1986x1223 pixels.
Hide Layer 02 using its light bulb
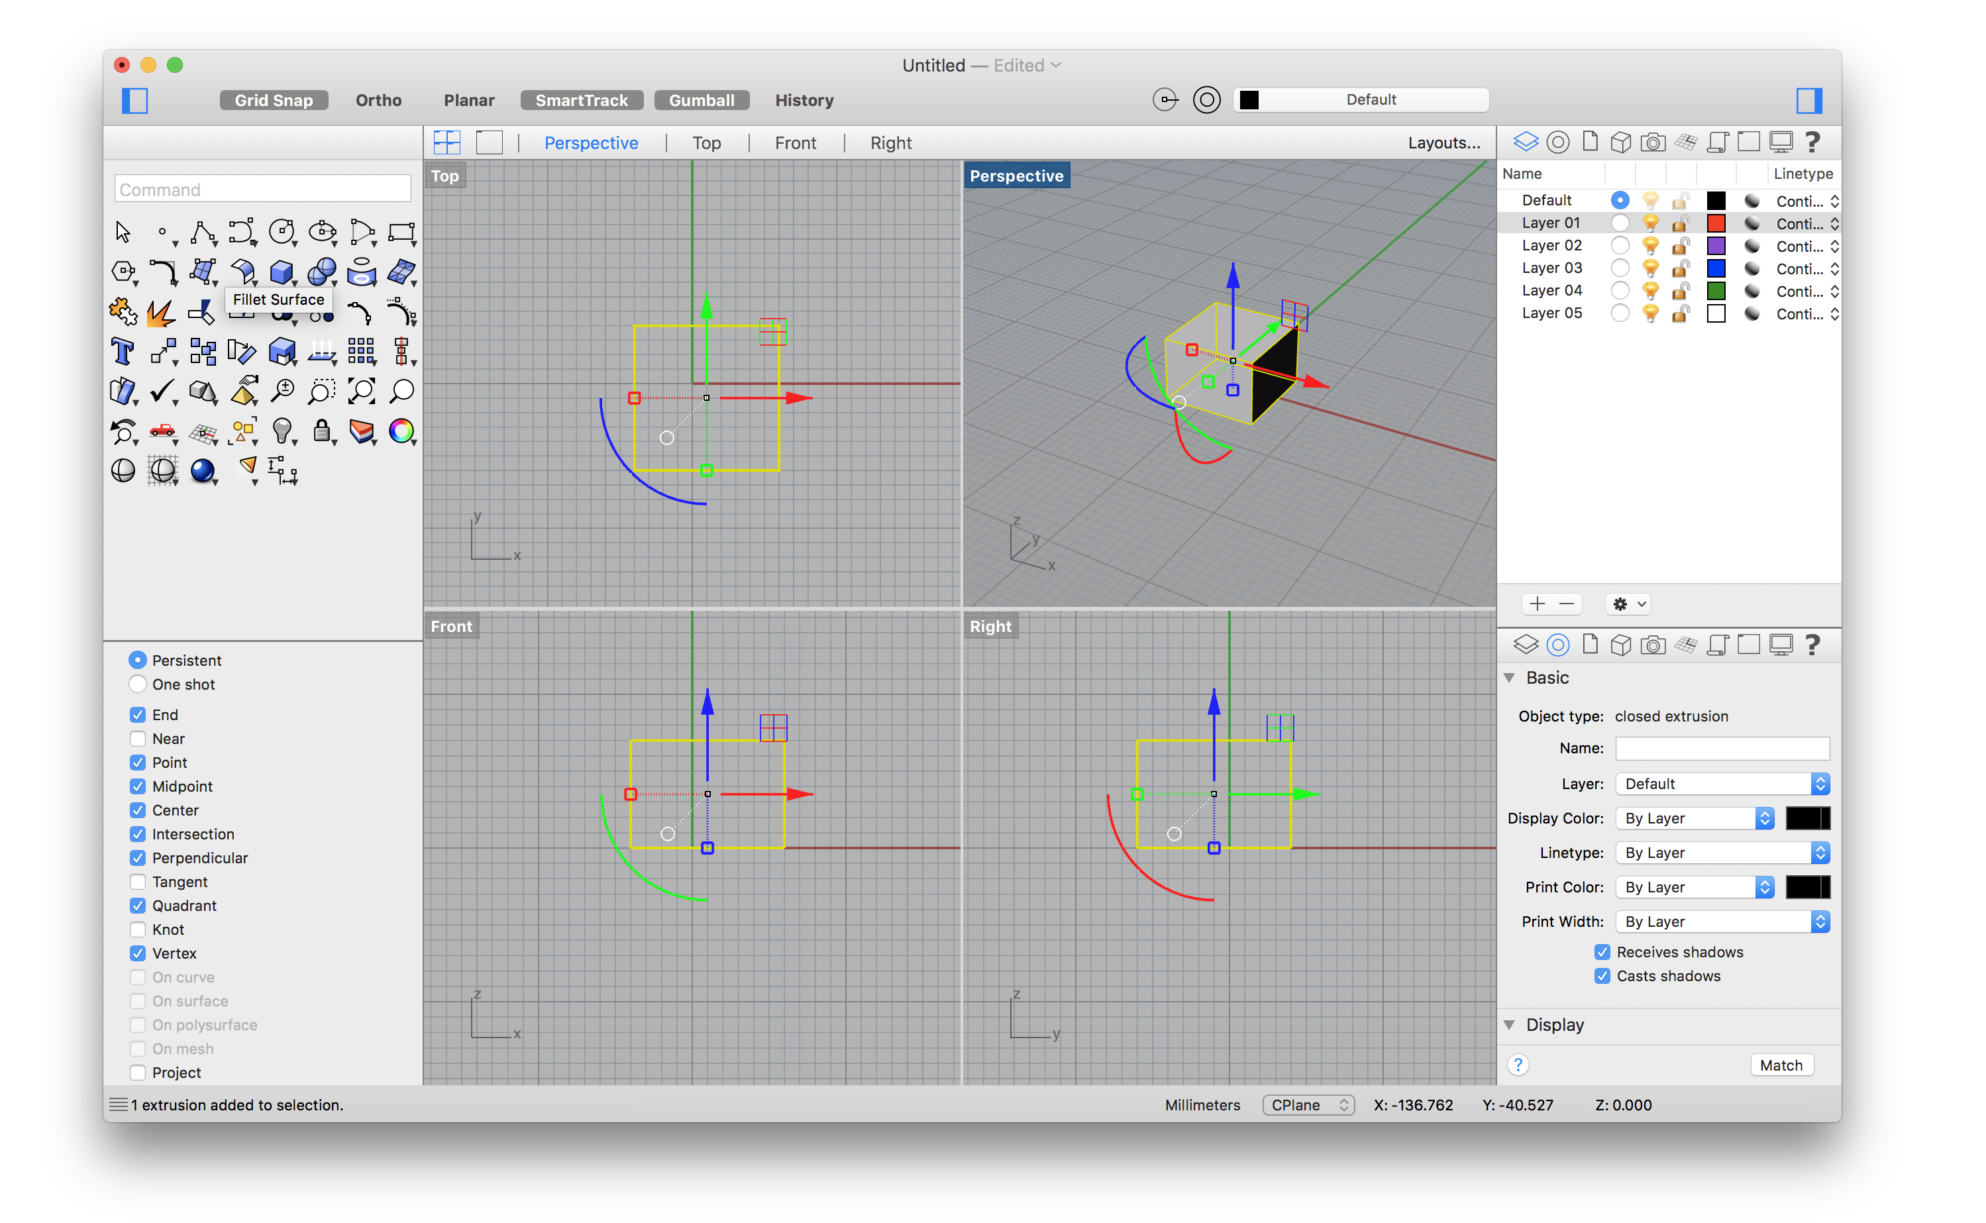(1650, 246)
